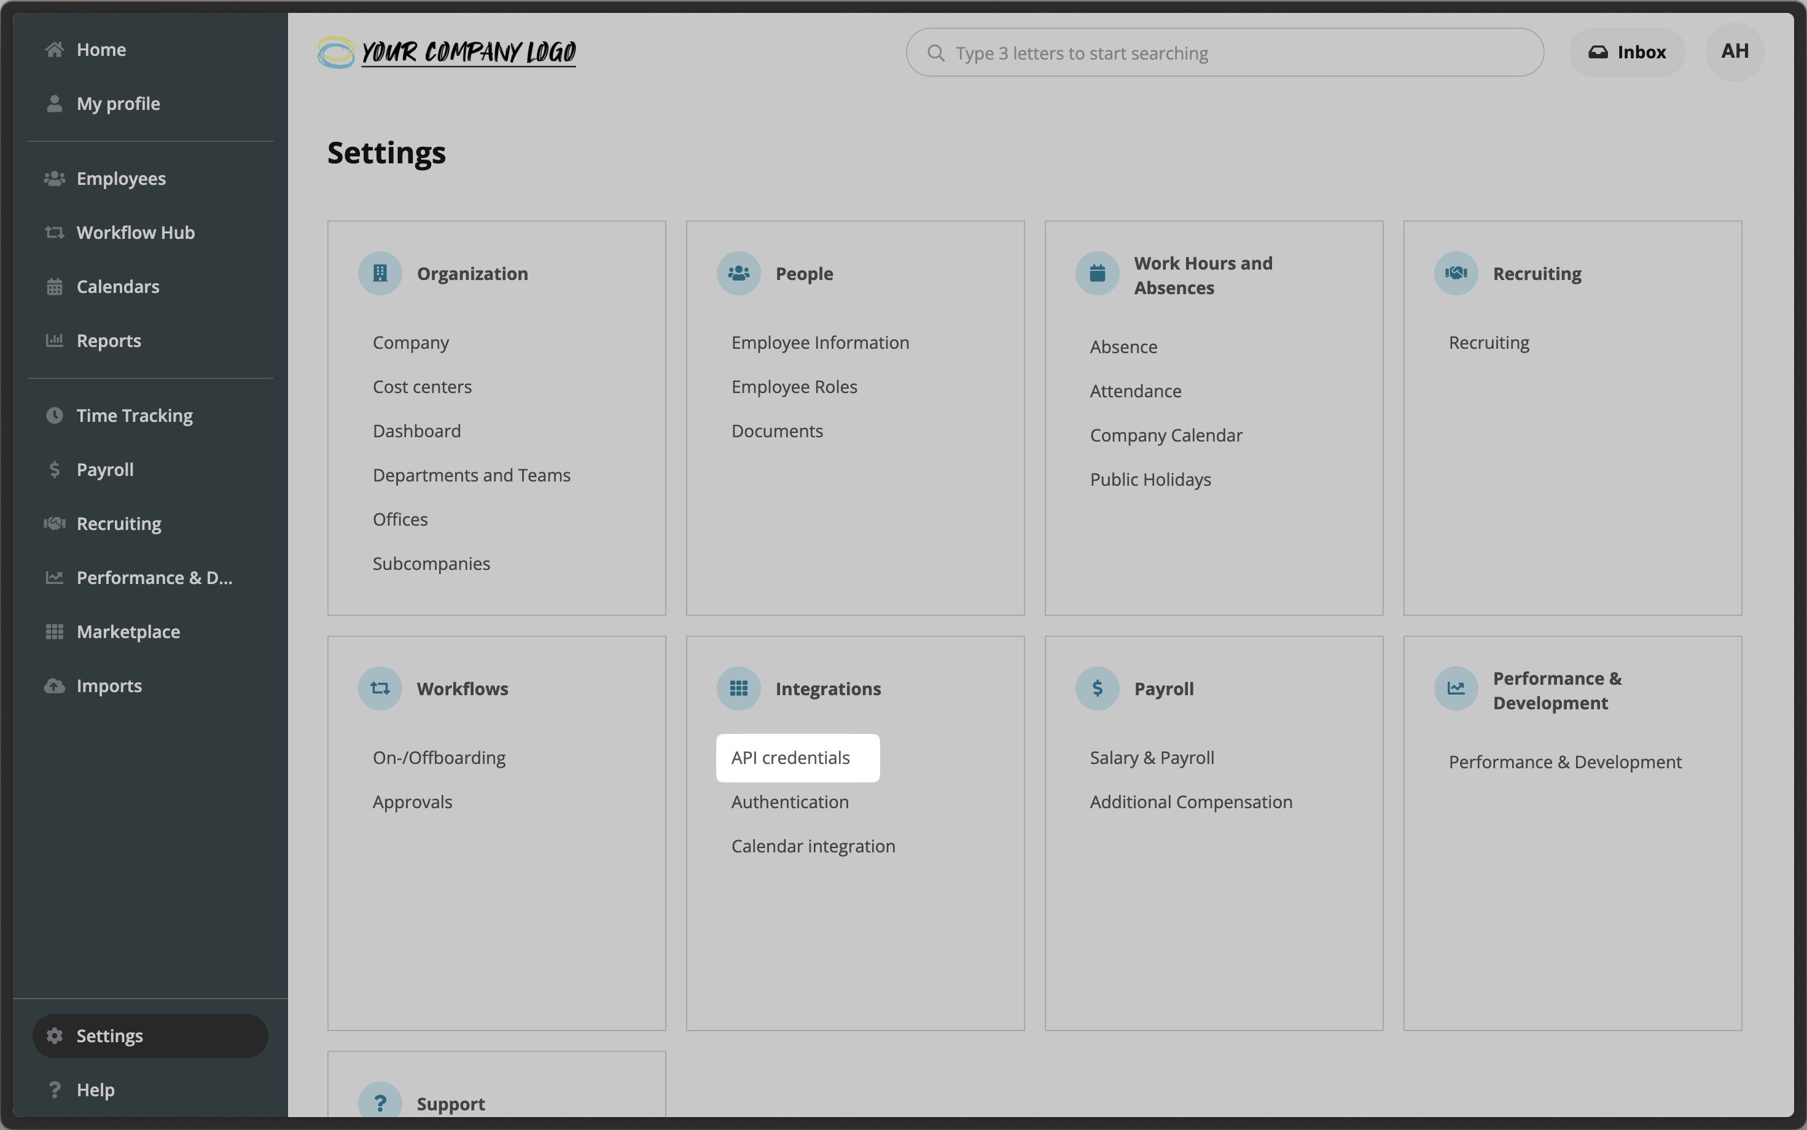The height and width of the screenshot is (1130, 1807).
Task: Click the Workflows card arrows icon
Action: click(x=380, y=688)
